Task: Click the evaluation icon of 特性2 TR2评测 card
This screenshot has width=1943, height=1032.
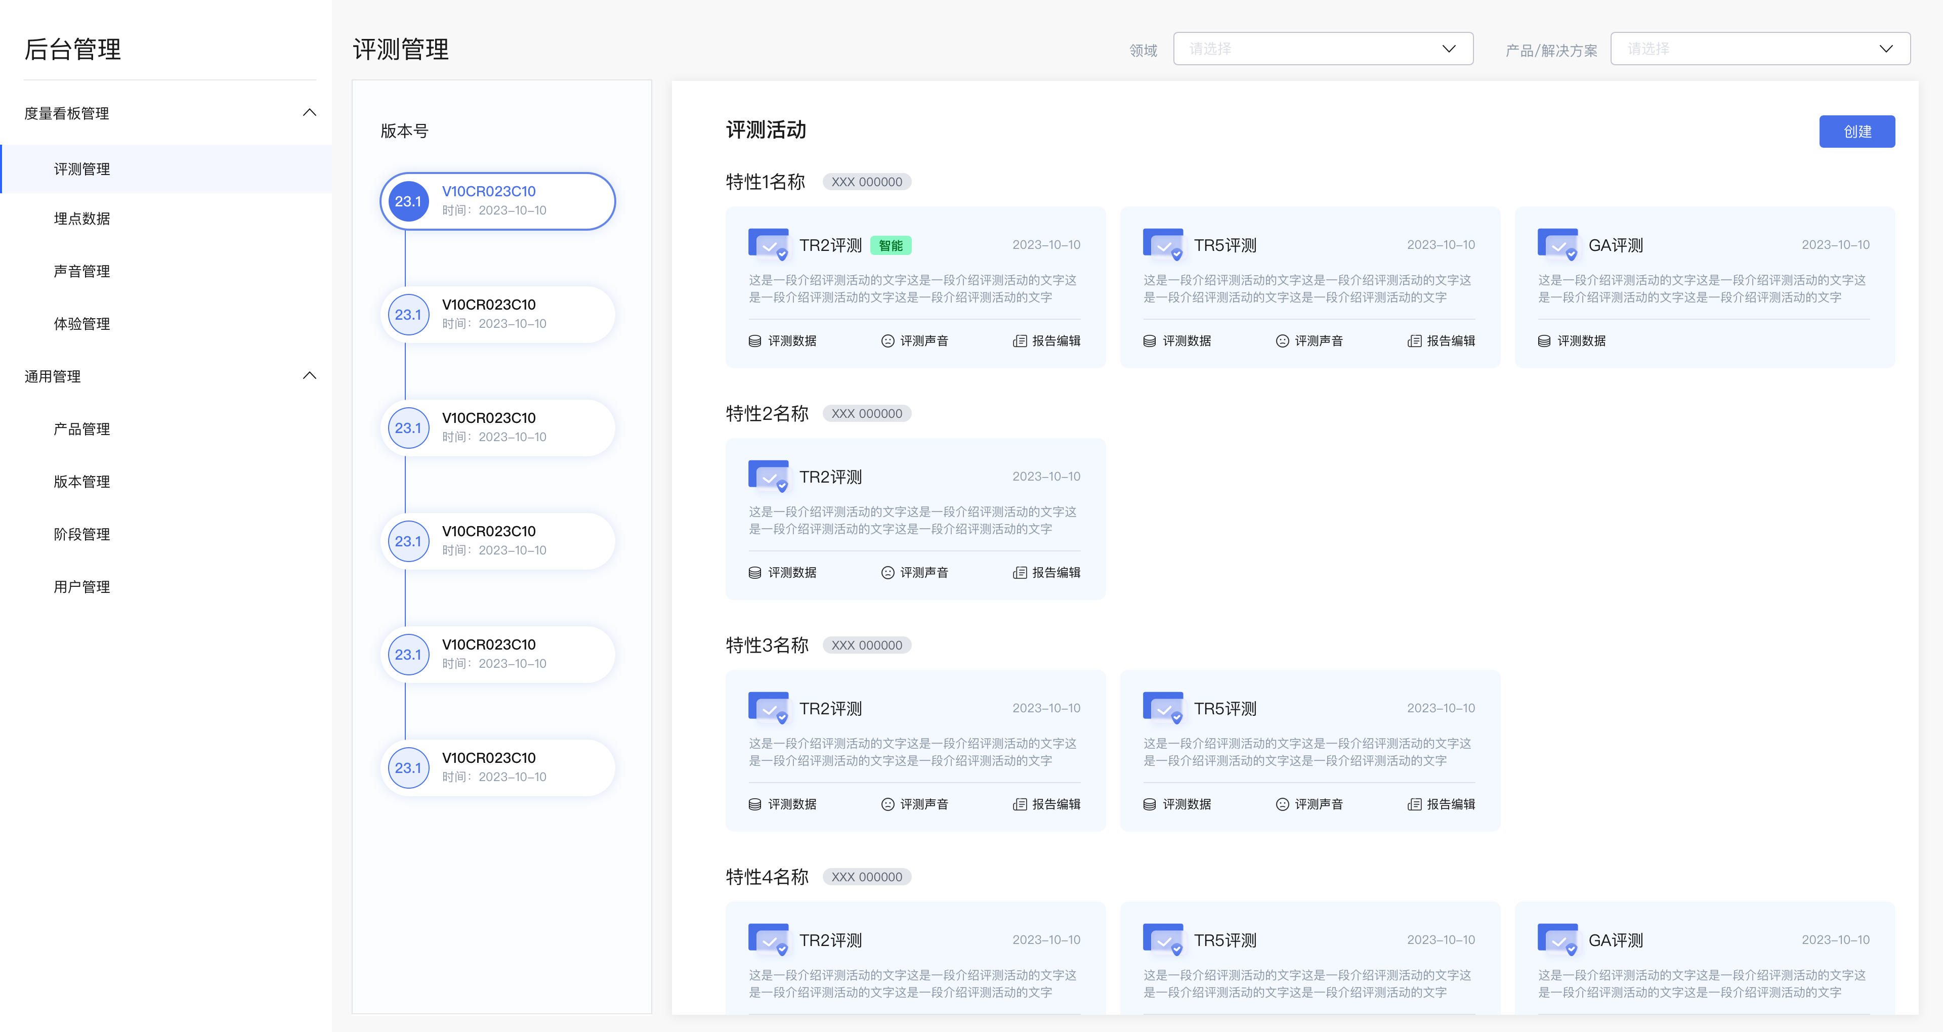Action: [x=768, y=476]
